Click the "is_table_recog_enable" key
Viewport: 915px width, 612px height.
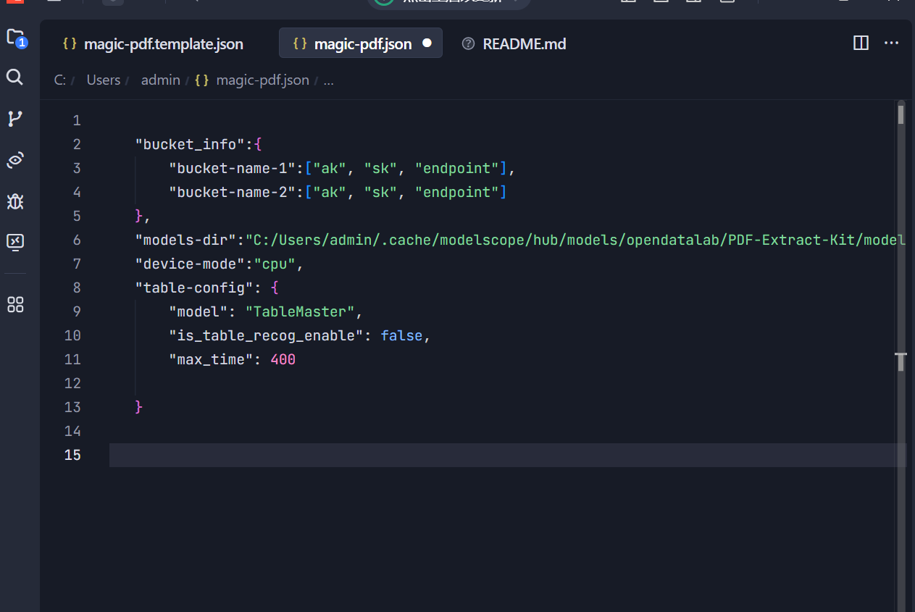coord(266,335)
